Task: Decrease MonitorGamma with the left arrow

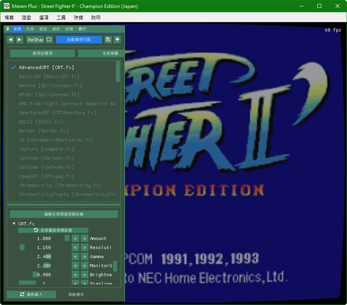Action: coord(75,266)
